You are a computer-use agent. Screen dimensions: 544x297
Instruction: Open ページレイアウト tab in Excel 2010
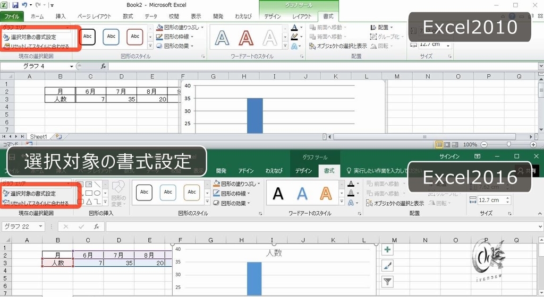[94, 16]
